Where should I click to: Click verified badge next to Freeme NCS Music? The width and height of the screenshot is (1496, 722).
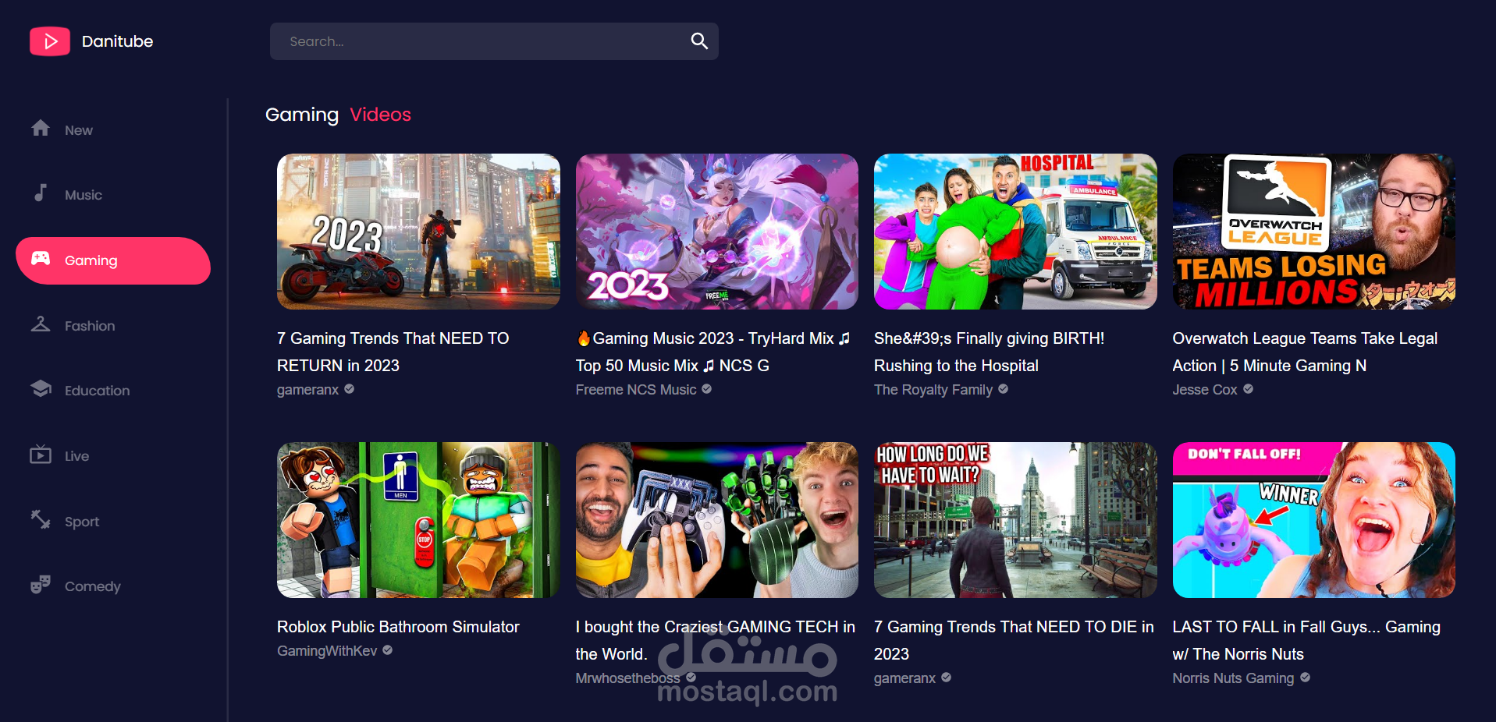pyautogui.click(x=707, y=389)
